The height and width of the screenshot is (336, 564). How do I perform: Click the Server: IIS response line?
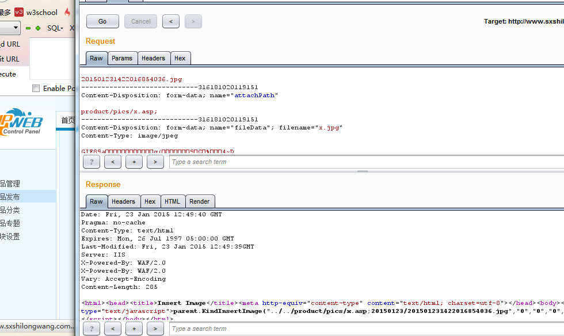103,255
